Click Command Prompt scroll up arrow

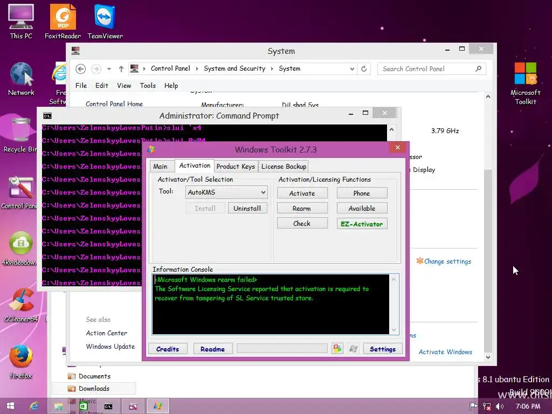coord(391,129)
